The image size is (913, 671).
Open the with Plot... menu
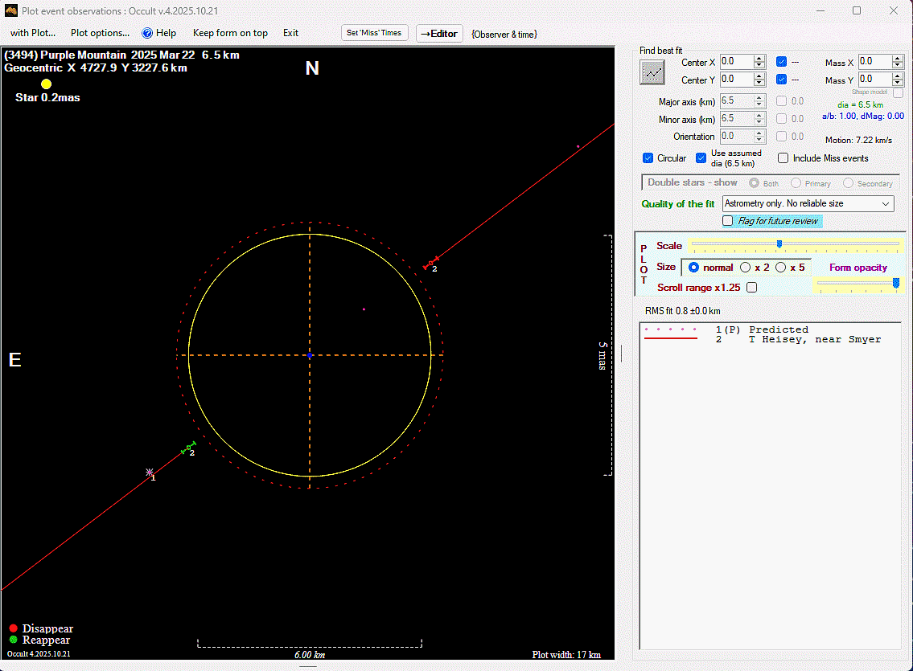coord(33,33)
